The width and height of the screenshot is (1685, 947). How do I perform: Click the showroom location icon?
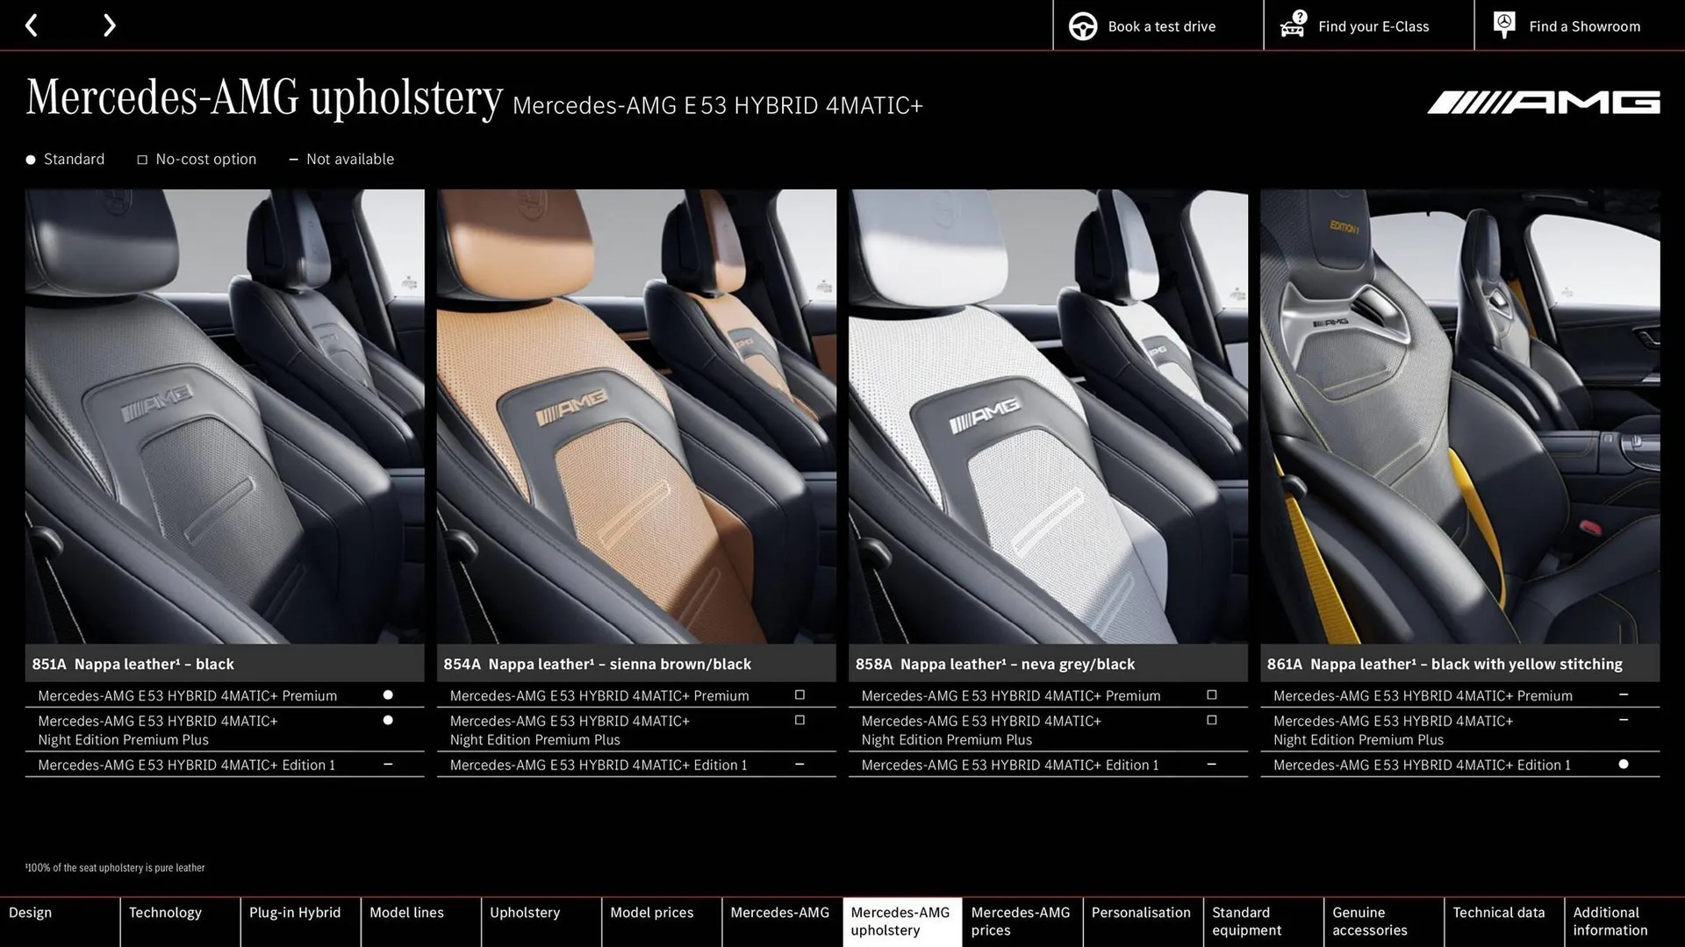coord(1503,24)
